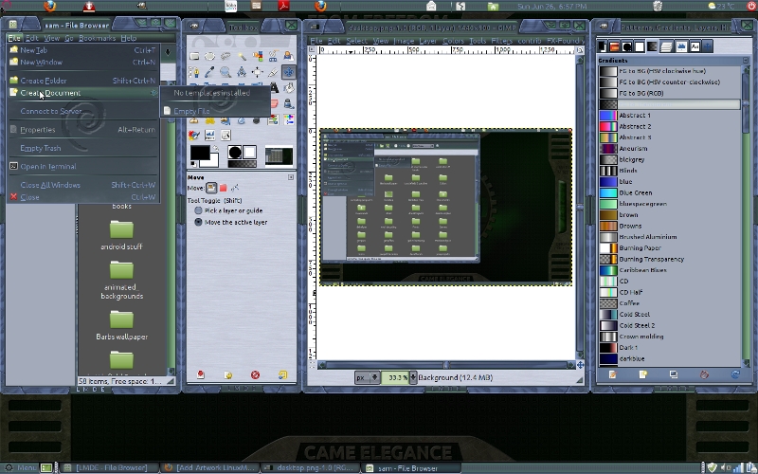The image size is (758, 474).
Task: Select the Burning Paper gradient
Action: 670,247
